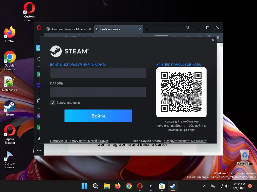
Task: Open the Помогите, я не могу войти link
Action: click(79, 141)
